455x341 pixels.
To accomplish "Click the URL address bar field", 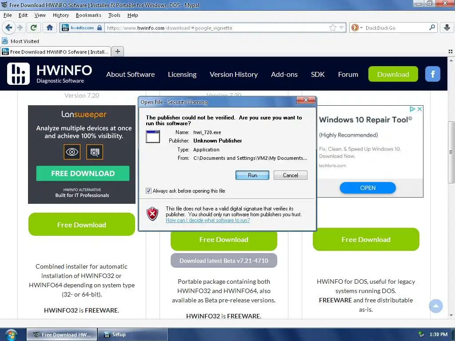I will click(x=217, y=28).
